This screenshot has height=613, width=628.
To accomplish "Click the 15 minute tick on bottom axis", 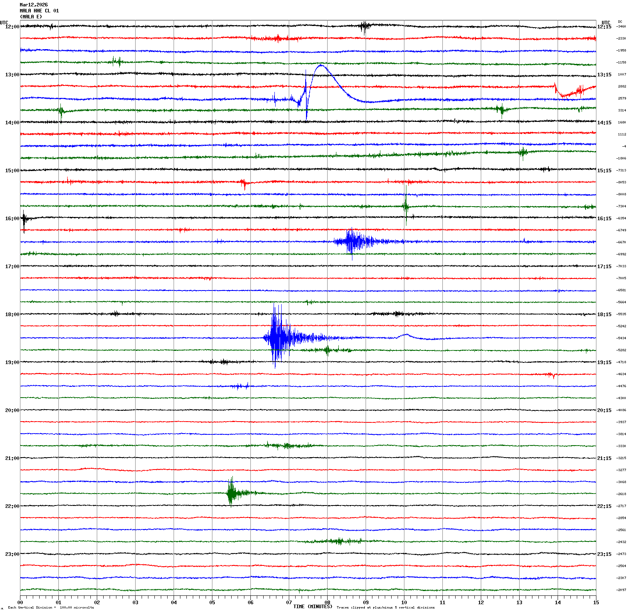I will pyautogui.click(x=596, y=603).
